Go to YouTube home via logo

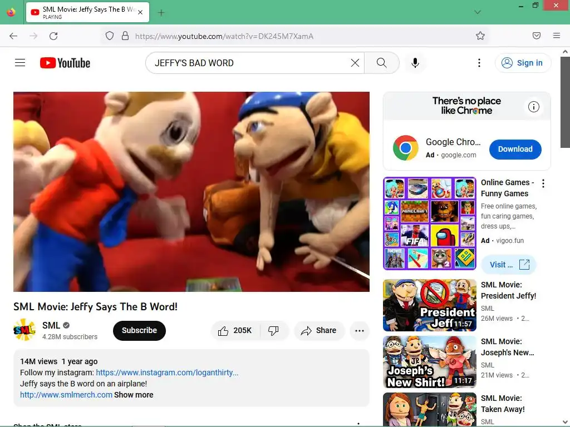(x=65, y=63)
